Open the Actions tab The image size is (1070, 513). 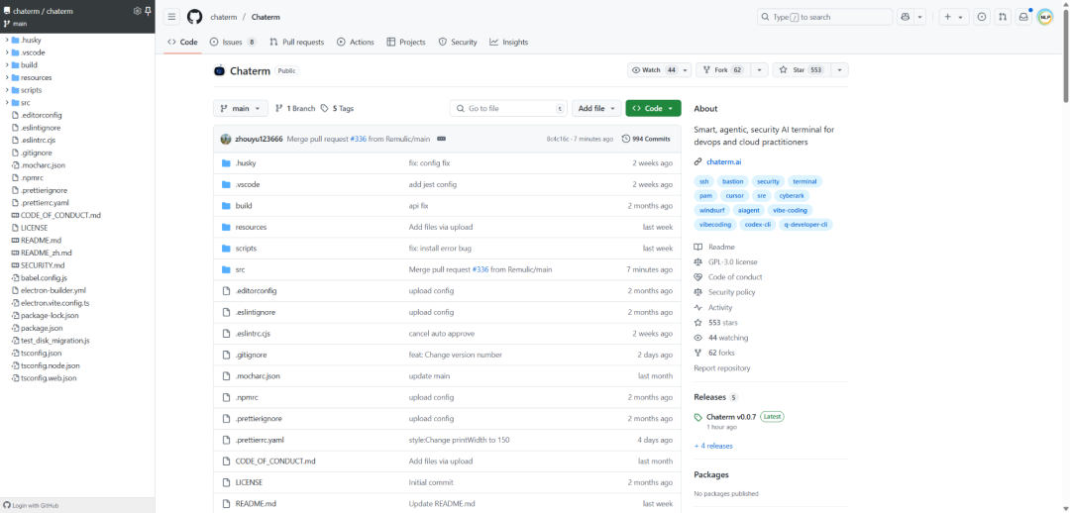356,43
